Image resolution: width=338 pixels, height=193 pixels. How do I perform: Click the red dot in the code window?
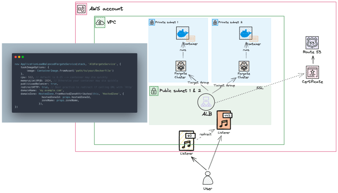pos(16,57)
